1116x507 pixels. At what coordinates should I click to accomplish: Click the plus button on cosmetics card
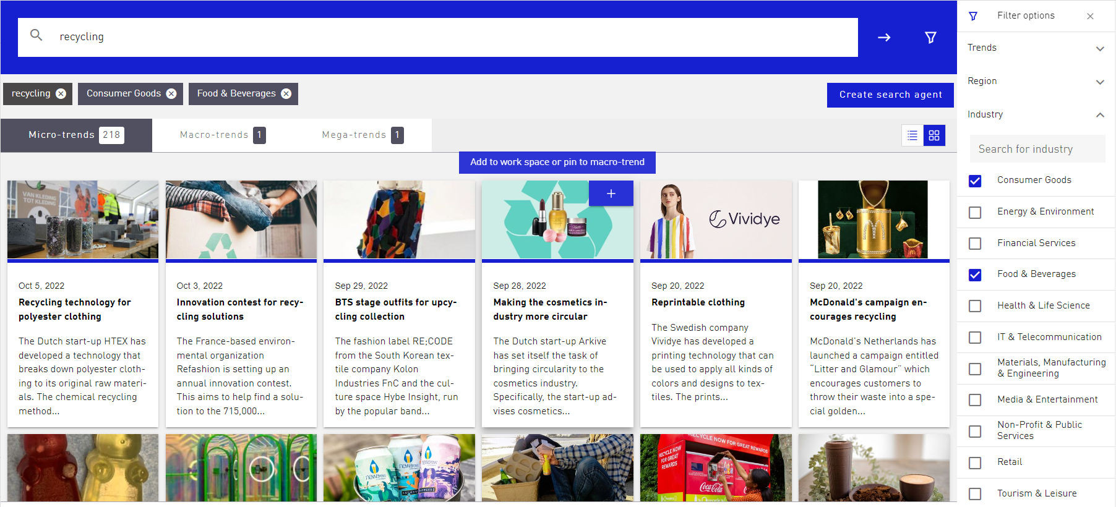611,194
